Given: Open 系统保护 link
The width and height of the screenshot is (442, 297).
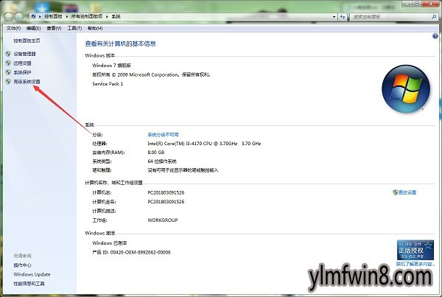Looking at the screenshot, I should click(23, 72).
